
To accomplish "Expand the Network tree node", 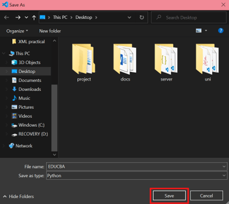I will click(4, 146).
